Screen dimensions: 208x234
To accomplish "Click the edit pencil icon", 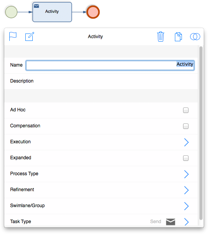I will 30,36.
